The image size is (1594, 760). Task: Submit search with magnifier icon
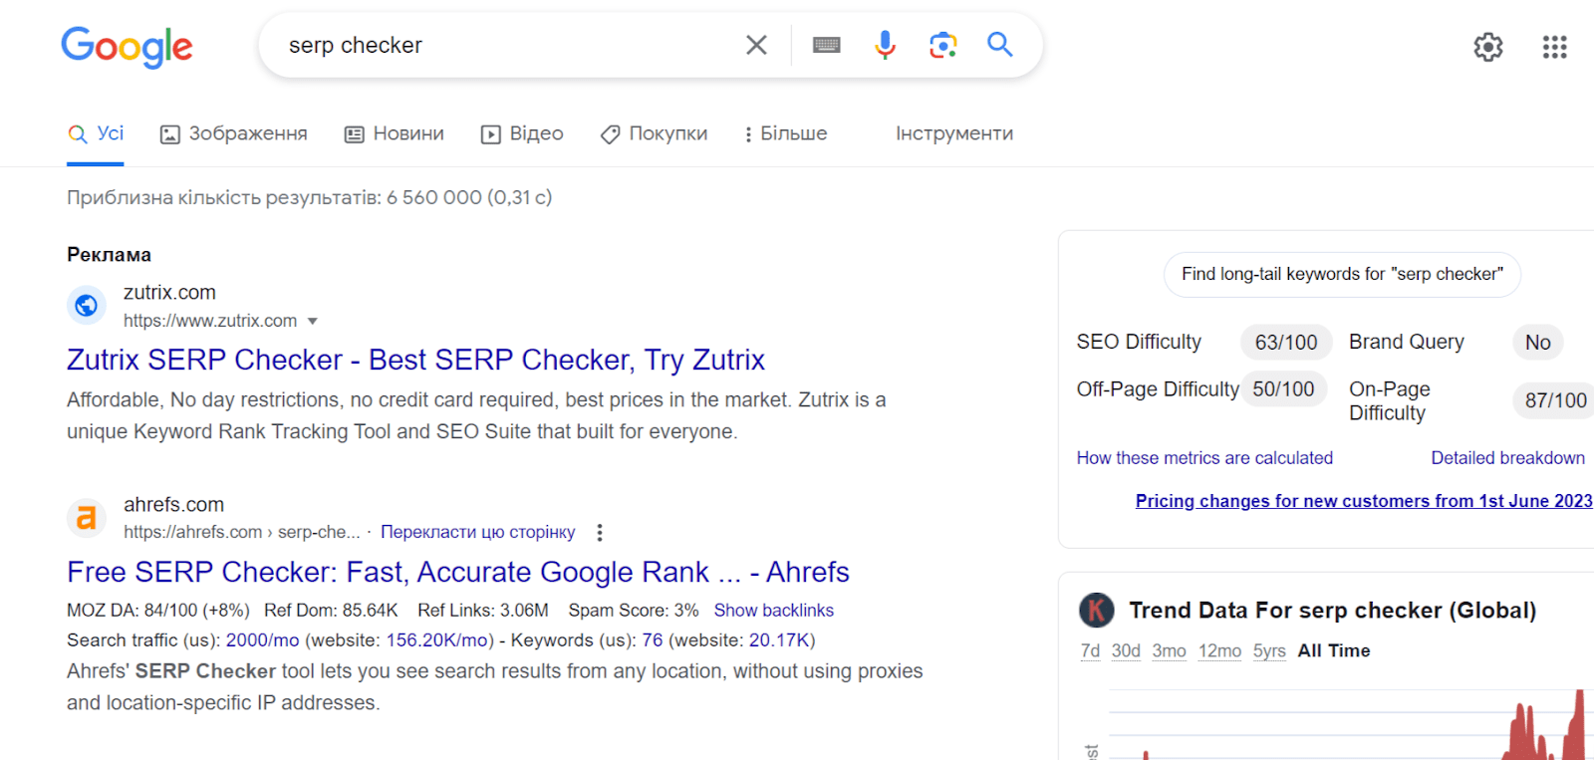tap(1000, 44)
